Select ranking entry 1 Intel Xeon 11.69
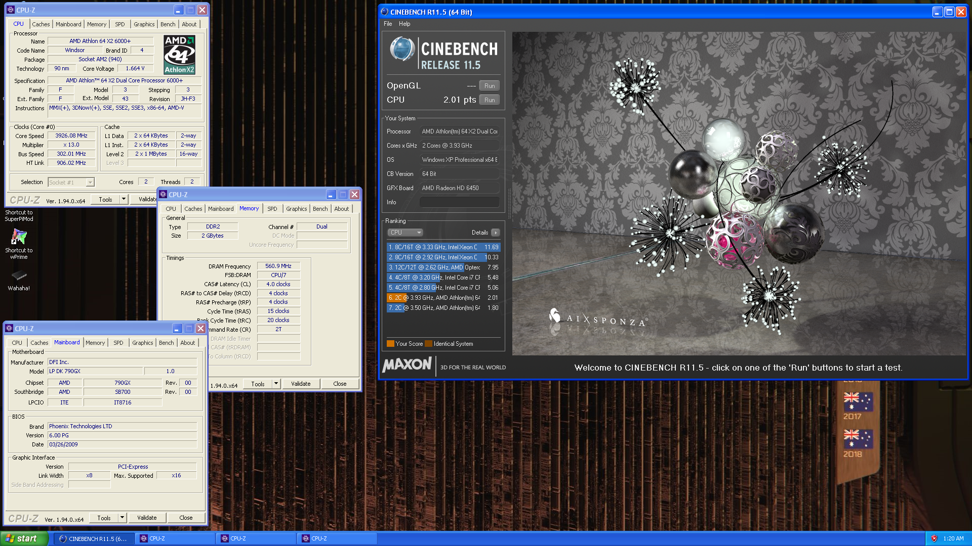Viewport: 972px width, 546px height. click(443, 247)
